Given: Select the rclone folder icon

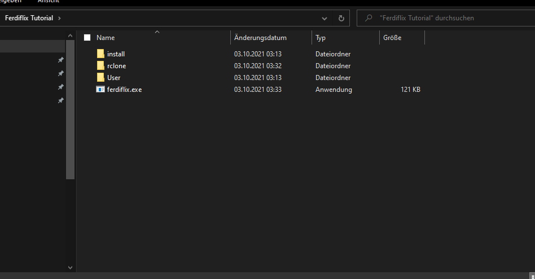Looking at the screenshot, I should click(x=100, y=66).
